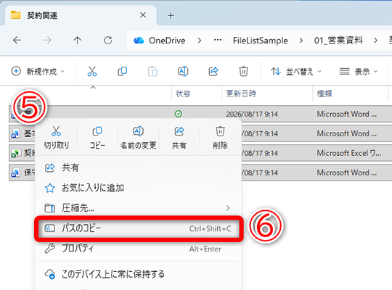Select FileListSample in the address bar
Screen dimensions: 392x290
click(x=261, y=40)
